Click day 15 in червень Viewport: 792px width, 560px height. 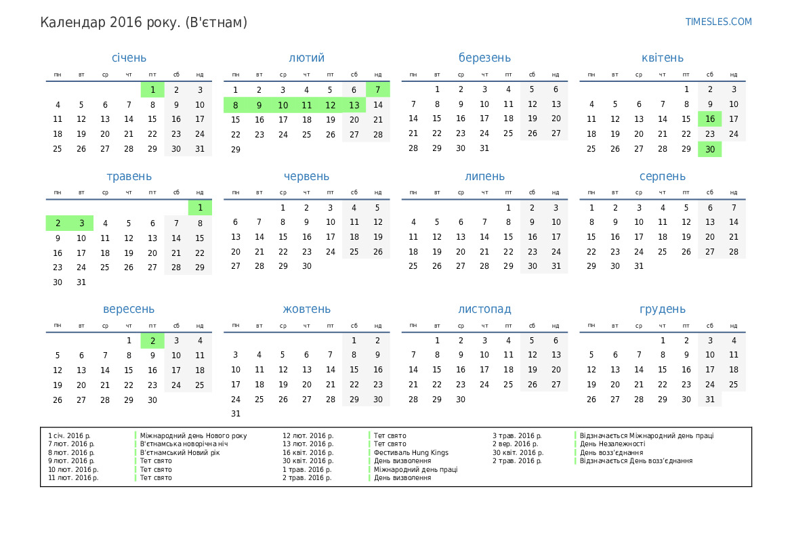[283, 237]
